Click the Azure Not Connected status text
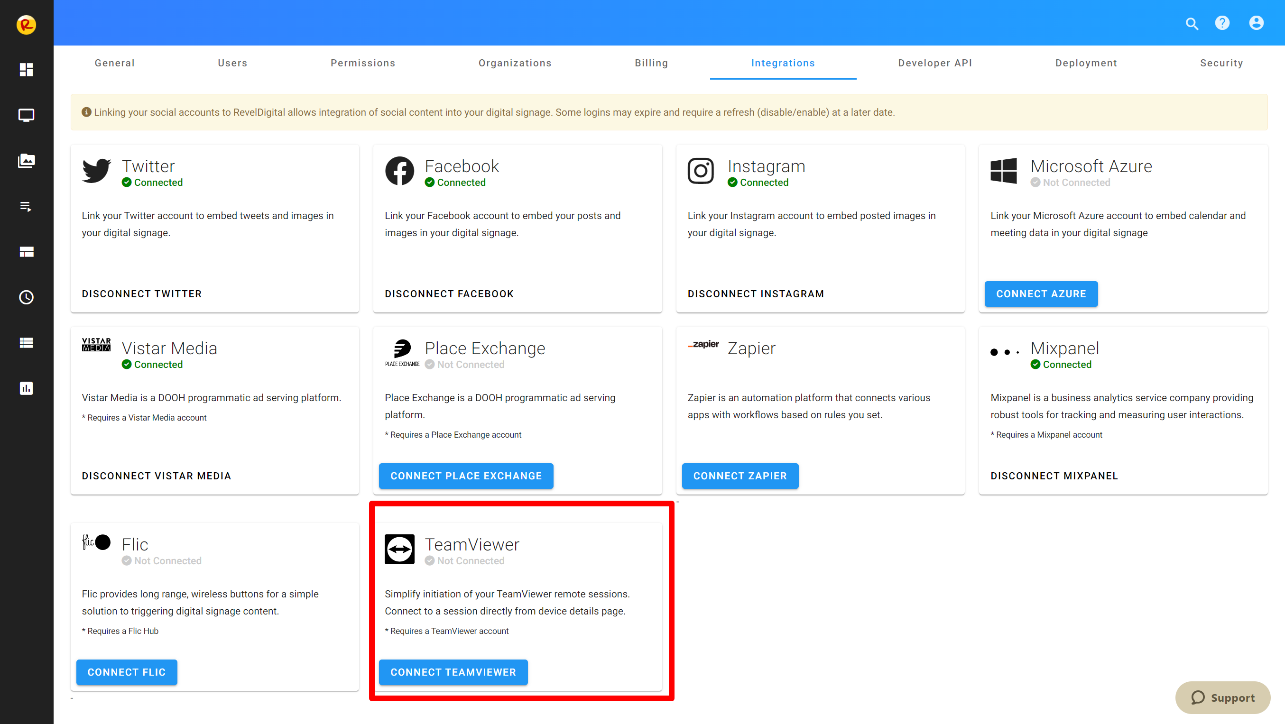The height and width of the screenshot is (724, 1285). [x=1076, y=183]
